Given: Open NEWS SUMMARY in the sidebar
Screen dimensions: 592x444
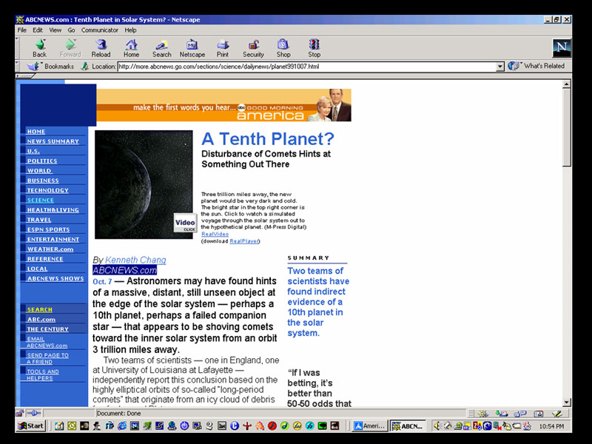Looking at the screenshot, I should tap(53, 141).
